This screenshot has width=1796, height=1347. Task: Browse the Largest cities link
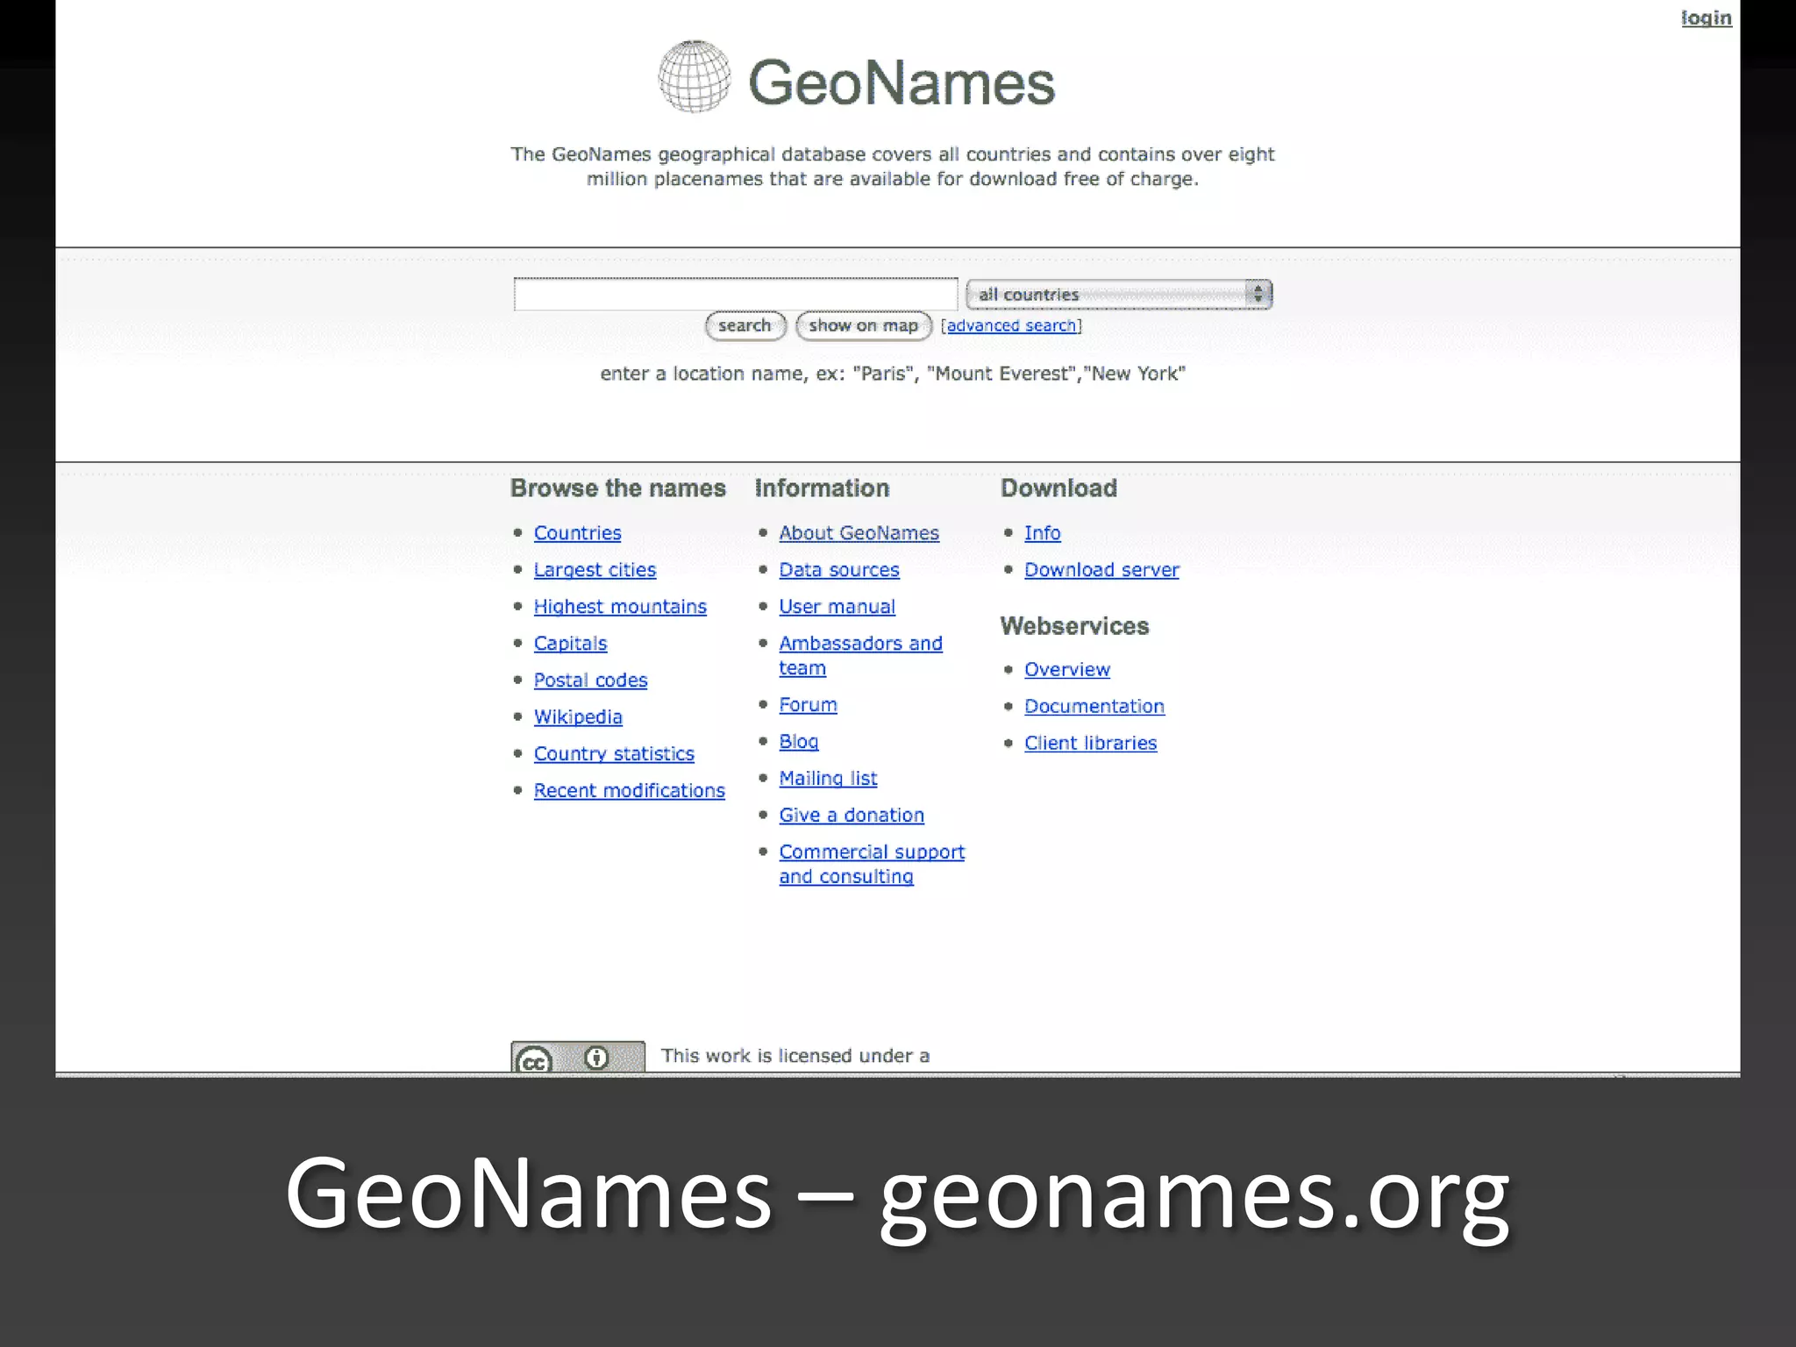click(x=595, y=570)
